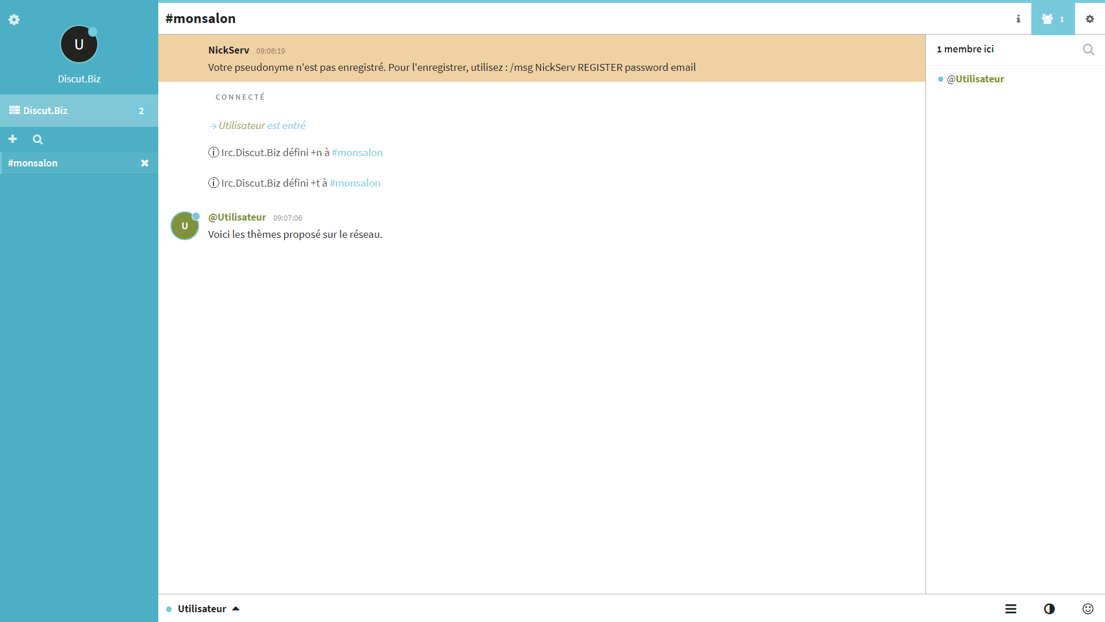The image size is (1105, 622).
Task: Expand the Utilisateur nick dropdown arrow
Action: pyautogui.click(x=236, y=609)
